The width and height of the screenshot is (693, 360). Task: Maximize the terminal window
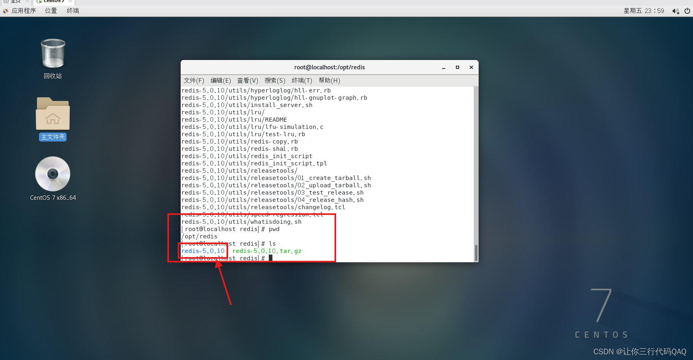click(458, 67)
